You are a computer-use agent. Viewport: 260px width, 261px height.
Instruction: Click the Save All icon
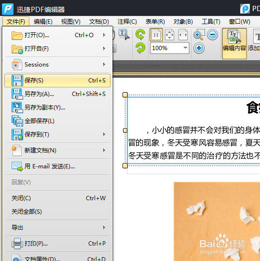(x=17, y=121)
